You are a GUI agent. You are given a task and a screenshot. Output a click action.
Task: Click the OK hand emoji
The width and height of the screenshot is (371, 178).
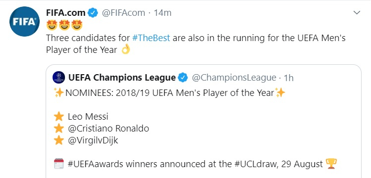tap(125, 49)
